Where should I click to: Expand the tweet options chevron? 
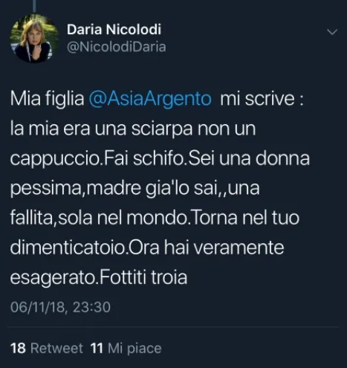click(x=332, y=32)
